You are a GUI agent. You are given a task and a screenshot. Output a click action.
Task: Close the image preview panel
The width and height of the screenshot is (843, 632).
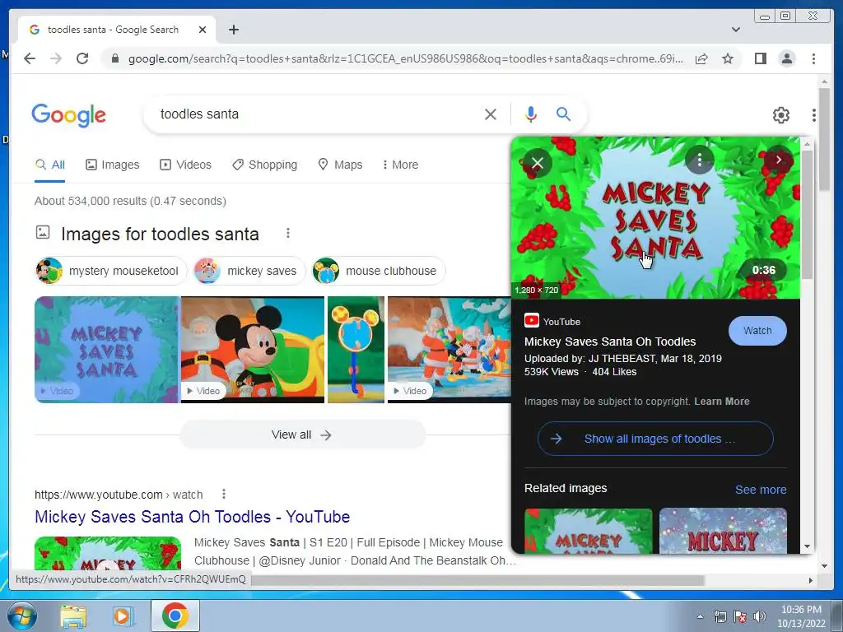click(x=537, y=162)
